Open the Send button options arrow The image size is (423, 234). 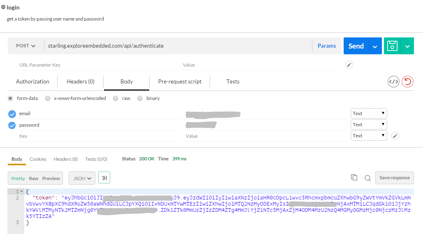pos(375,46)
